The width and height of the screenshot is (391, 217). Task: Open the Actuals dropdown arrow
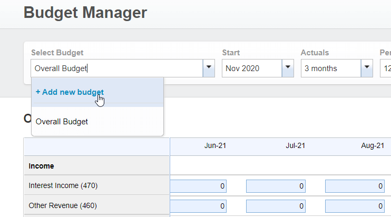click(367, 68)
